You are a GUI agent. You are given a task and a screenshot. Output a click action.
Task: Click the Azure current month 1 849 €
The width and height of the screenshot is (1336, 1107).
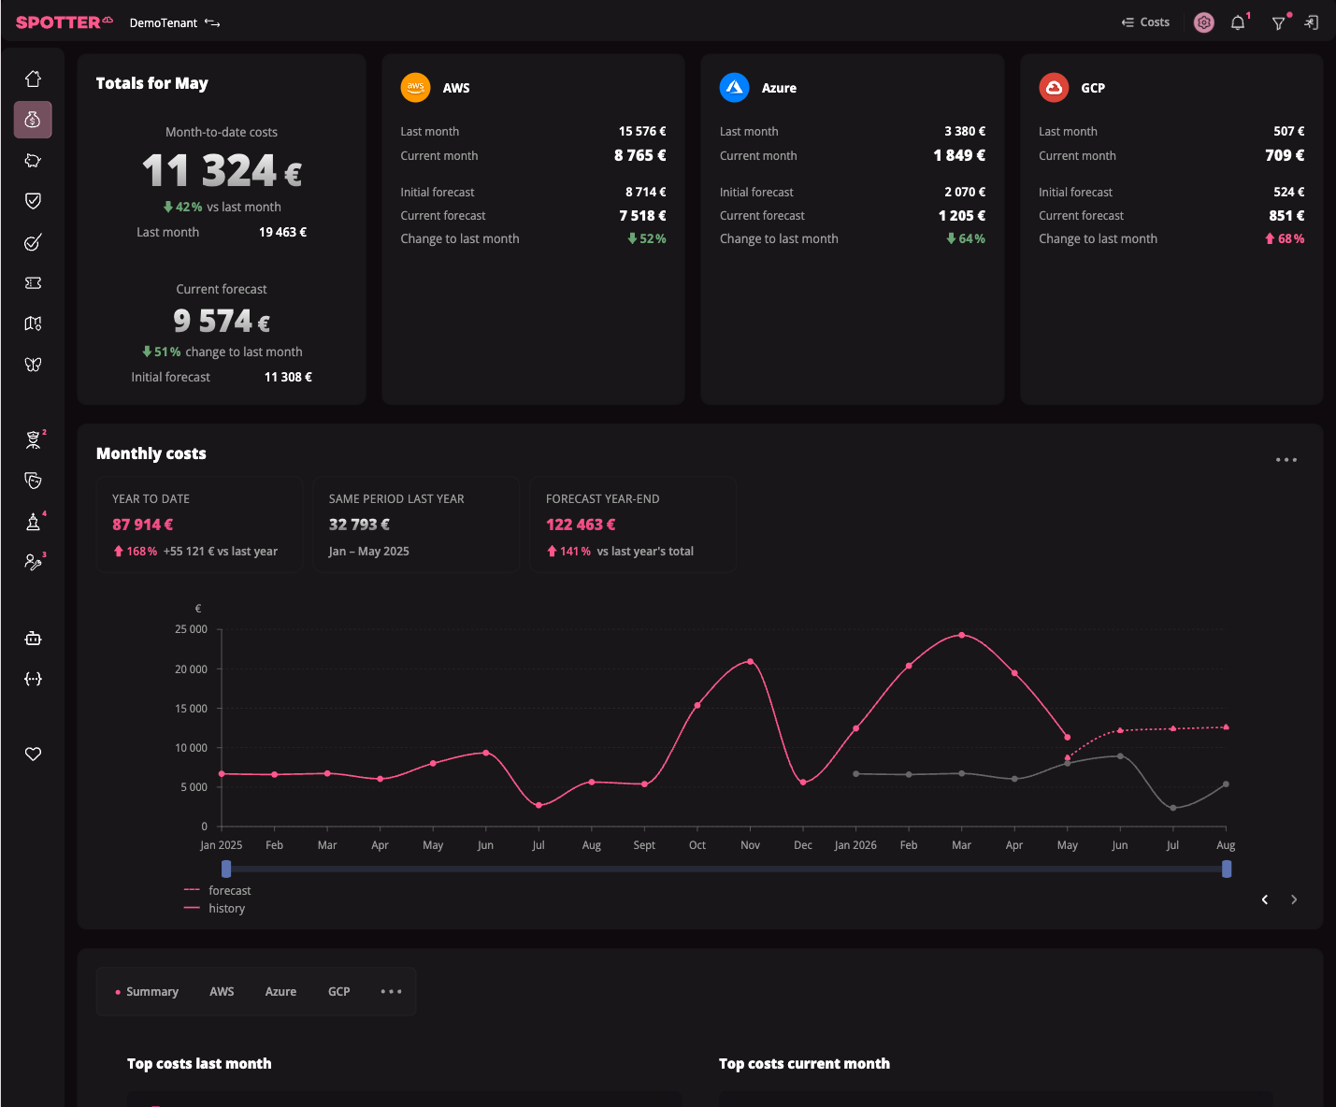coord(959,155)
